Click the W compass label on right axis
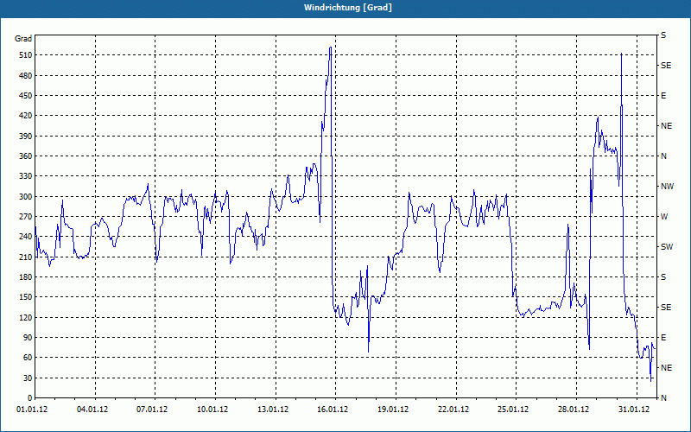 664,217
